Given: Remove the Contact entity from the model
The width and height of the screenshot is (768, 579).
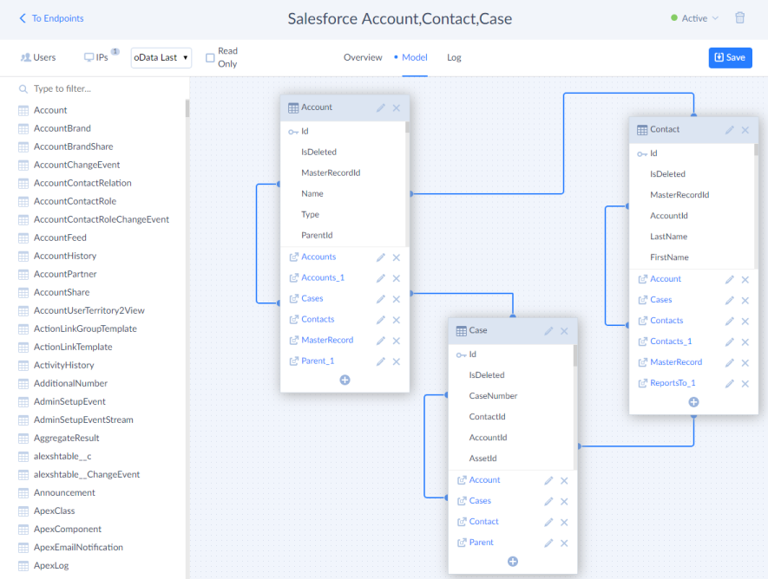Looking at the screenshot, I should tap(745, 130).
